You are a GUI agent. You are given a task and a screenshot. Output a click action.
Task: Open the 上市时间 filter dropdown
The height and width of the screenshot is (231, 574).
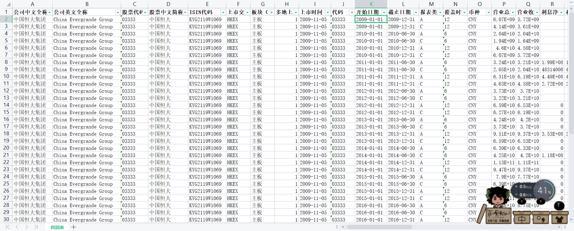click(x=328, y=12)
